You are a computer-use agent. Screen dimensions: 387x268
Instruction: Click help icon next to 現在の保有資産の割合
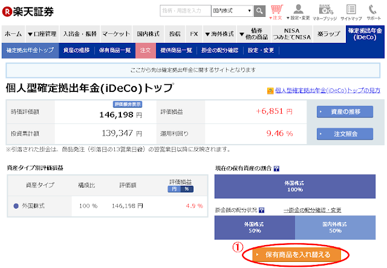[276, 168]
